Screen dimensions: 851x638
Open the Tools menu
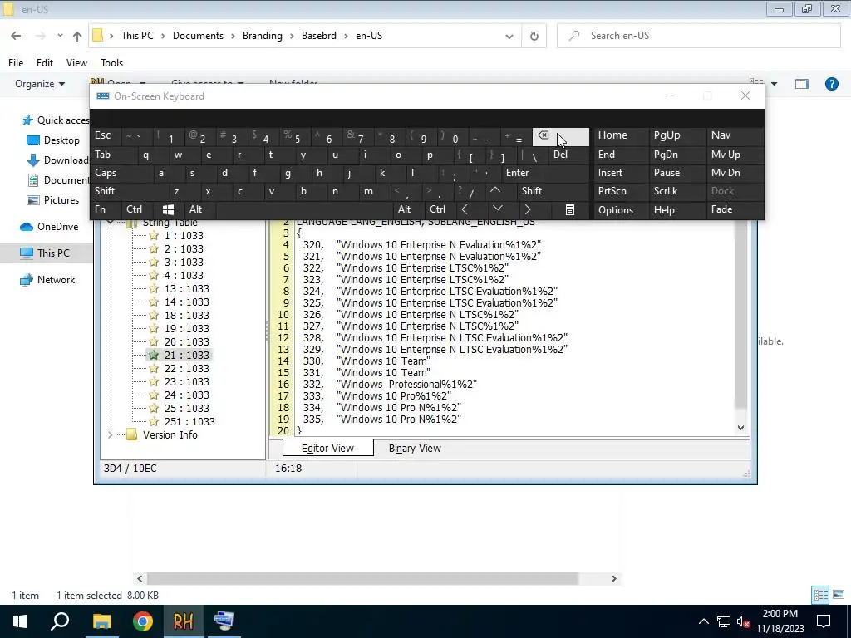tap(112, 63)
